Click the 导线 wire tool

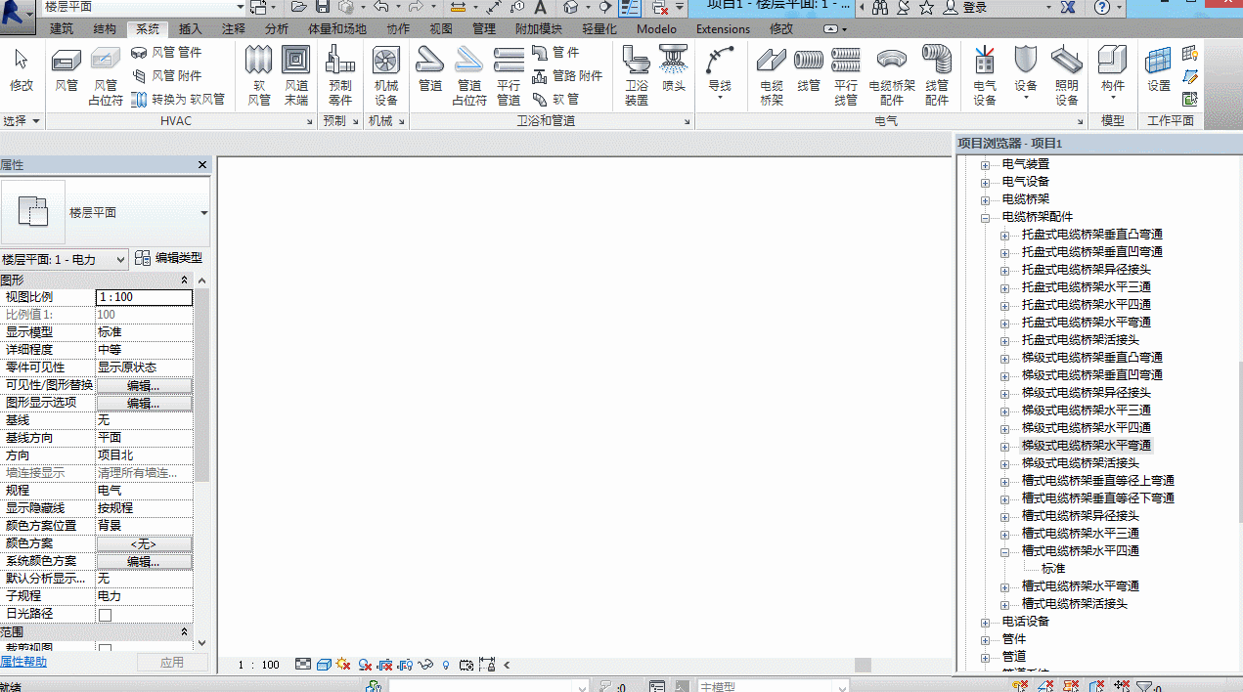(x=720, y=71)
